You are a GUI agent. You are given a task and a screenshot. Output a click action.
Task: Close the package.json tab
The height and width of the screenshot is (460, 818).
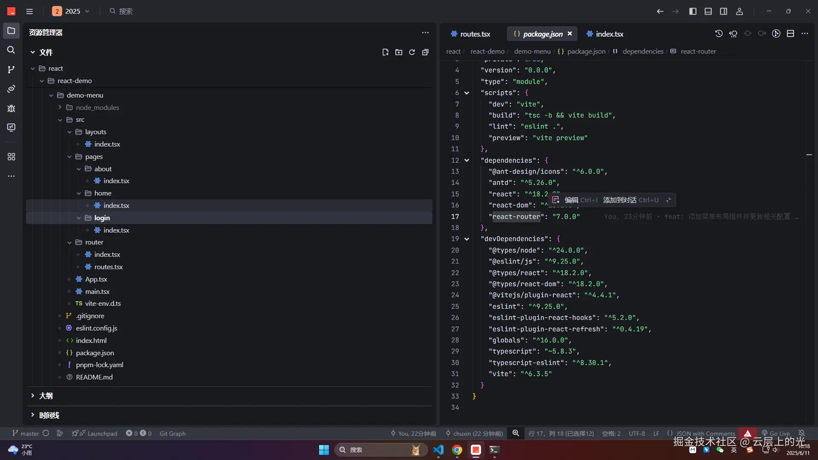tap(570, 34)
